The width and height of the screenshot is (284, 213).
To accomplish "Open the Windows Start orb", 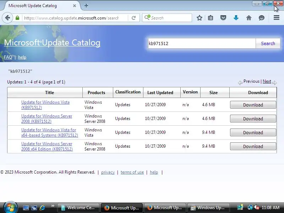I will click(10, 208).
